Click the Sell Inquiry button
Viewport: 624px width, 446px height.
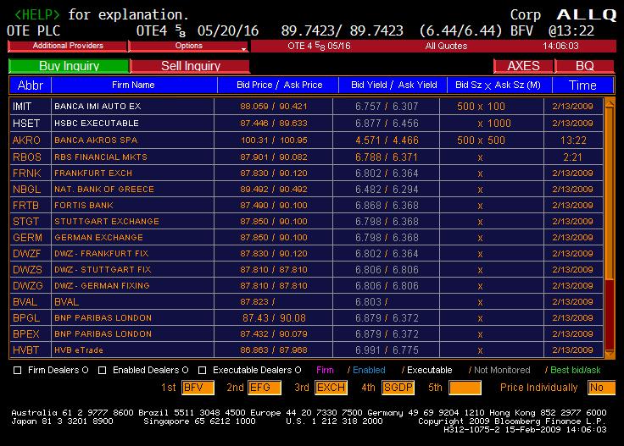[x=190, y=66]
